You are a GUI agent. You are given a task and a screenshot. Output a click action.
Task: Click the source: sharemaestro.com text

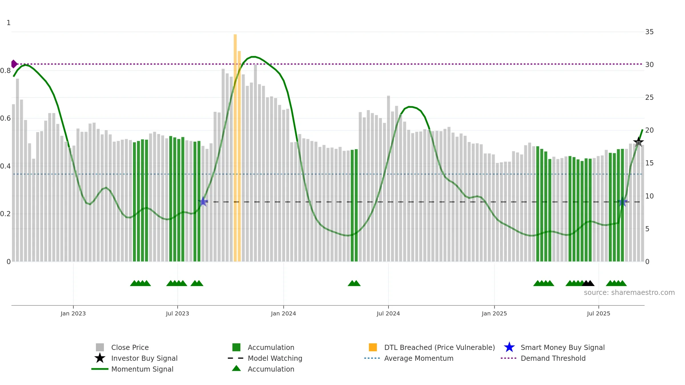[x=629, y=292]
